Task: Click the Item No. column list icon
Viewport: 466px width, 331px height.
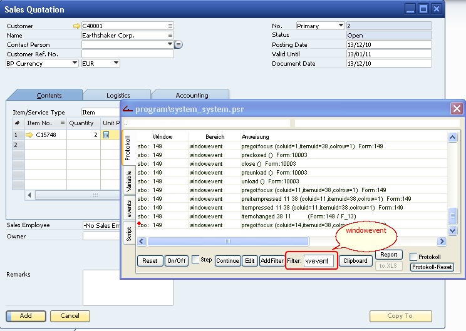Action: click(x=62, y=123)
